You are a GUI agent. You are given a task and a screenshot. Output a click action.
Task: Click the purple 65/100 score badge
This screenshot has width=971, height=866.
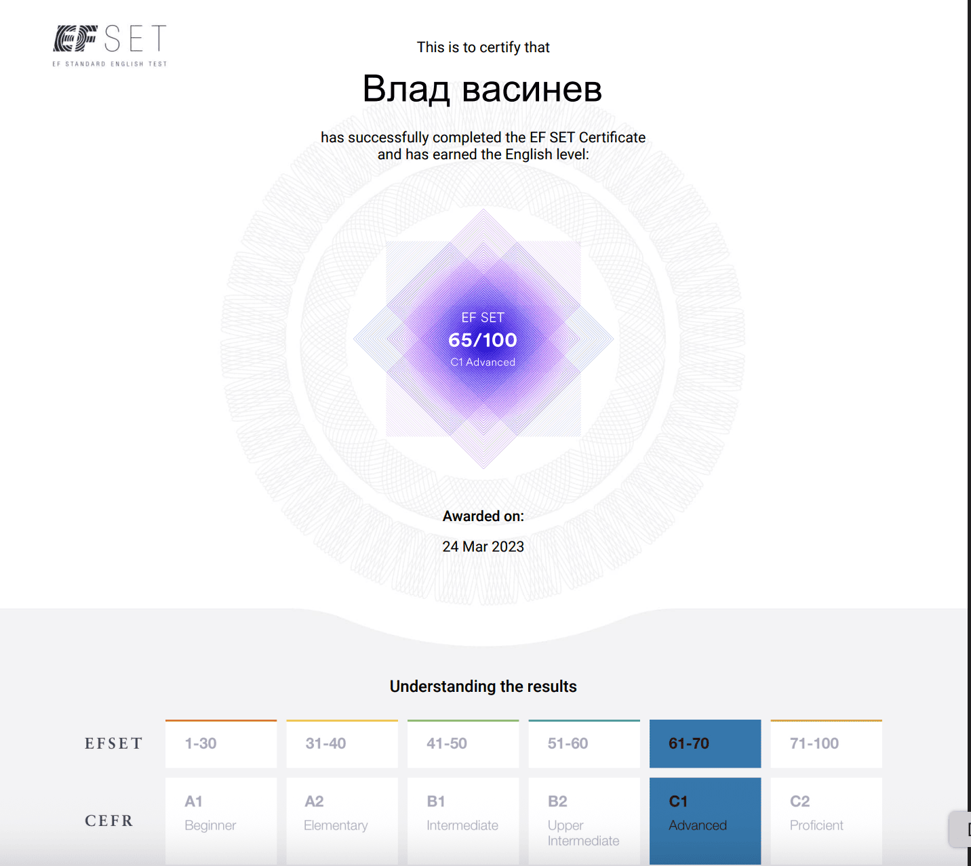(483, 339)
